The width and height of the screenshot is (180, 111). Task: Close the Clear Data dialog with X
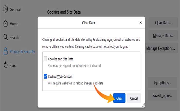tap(140, 22)
